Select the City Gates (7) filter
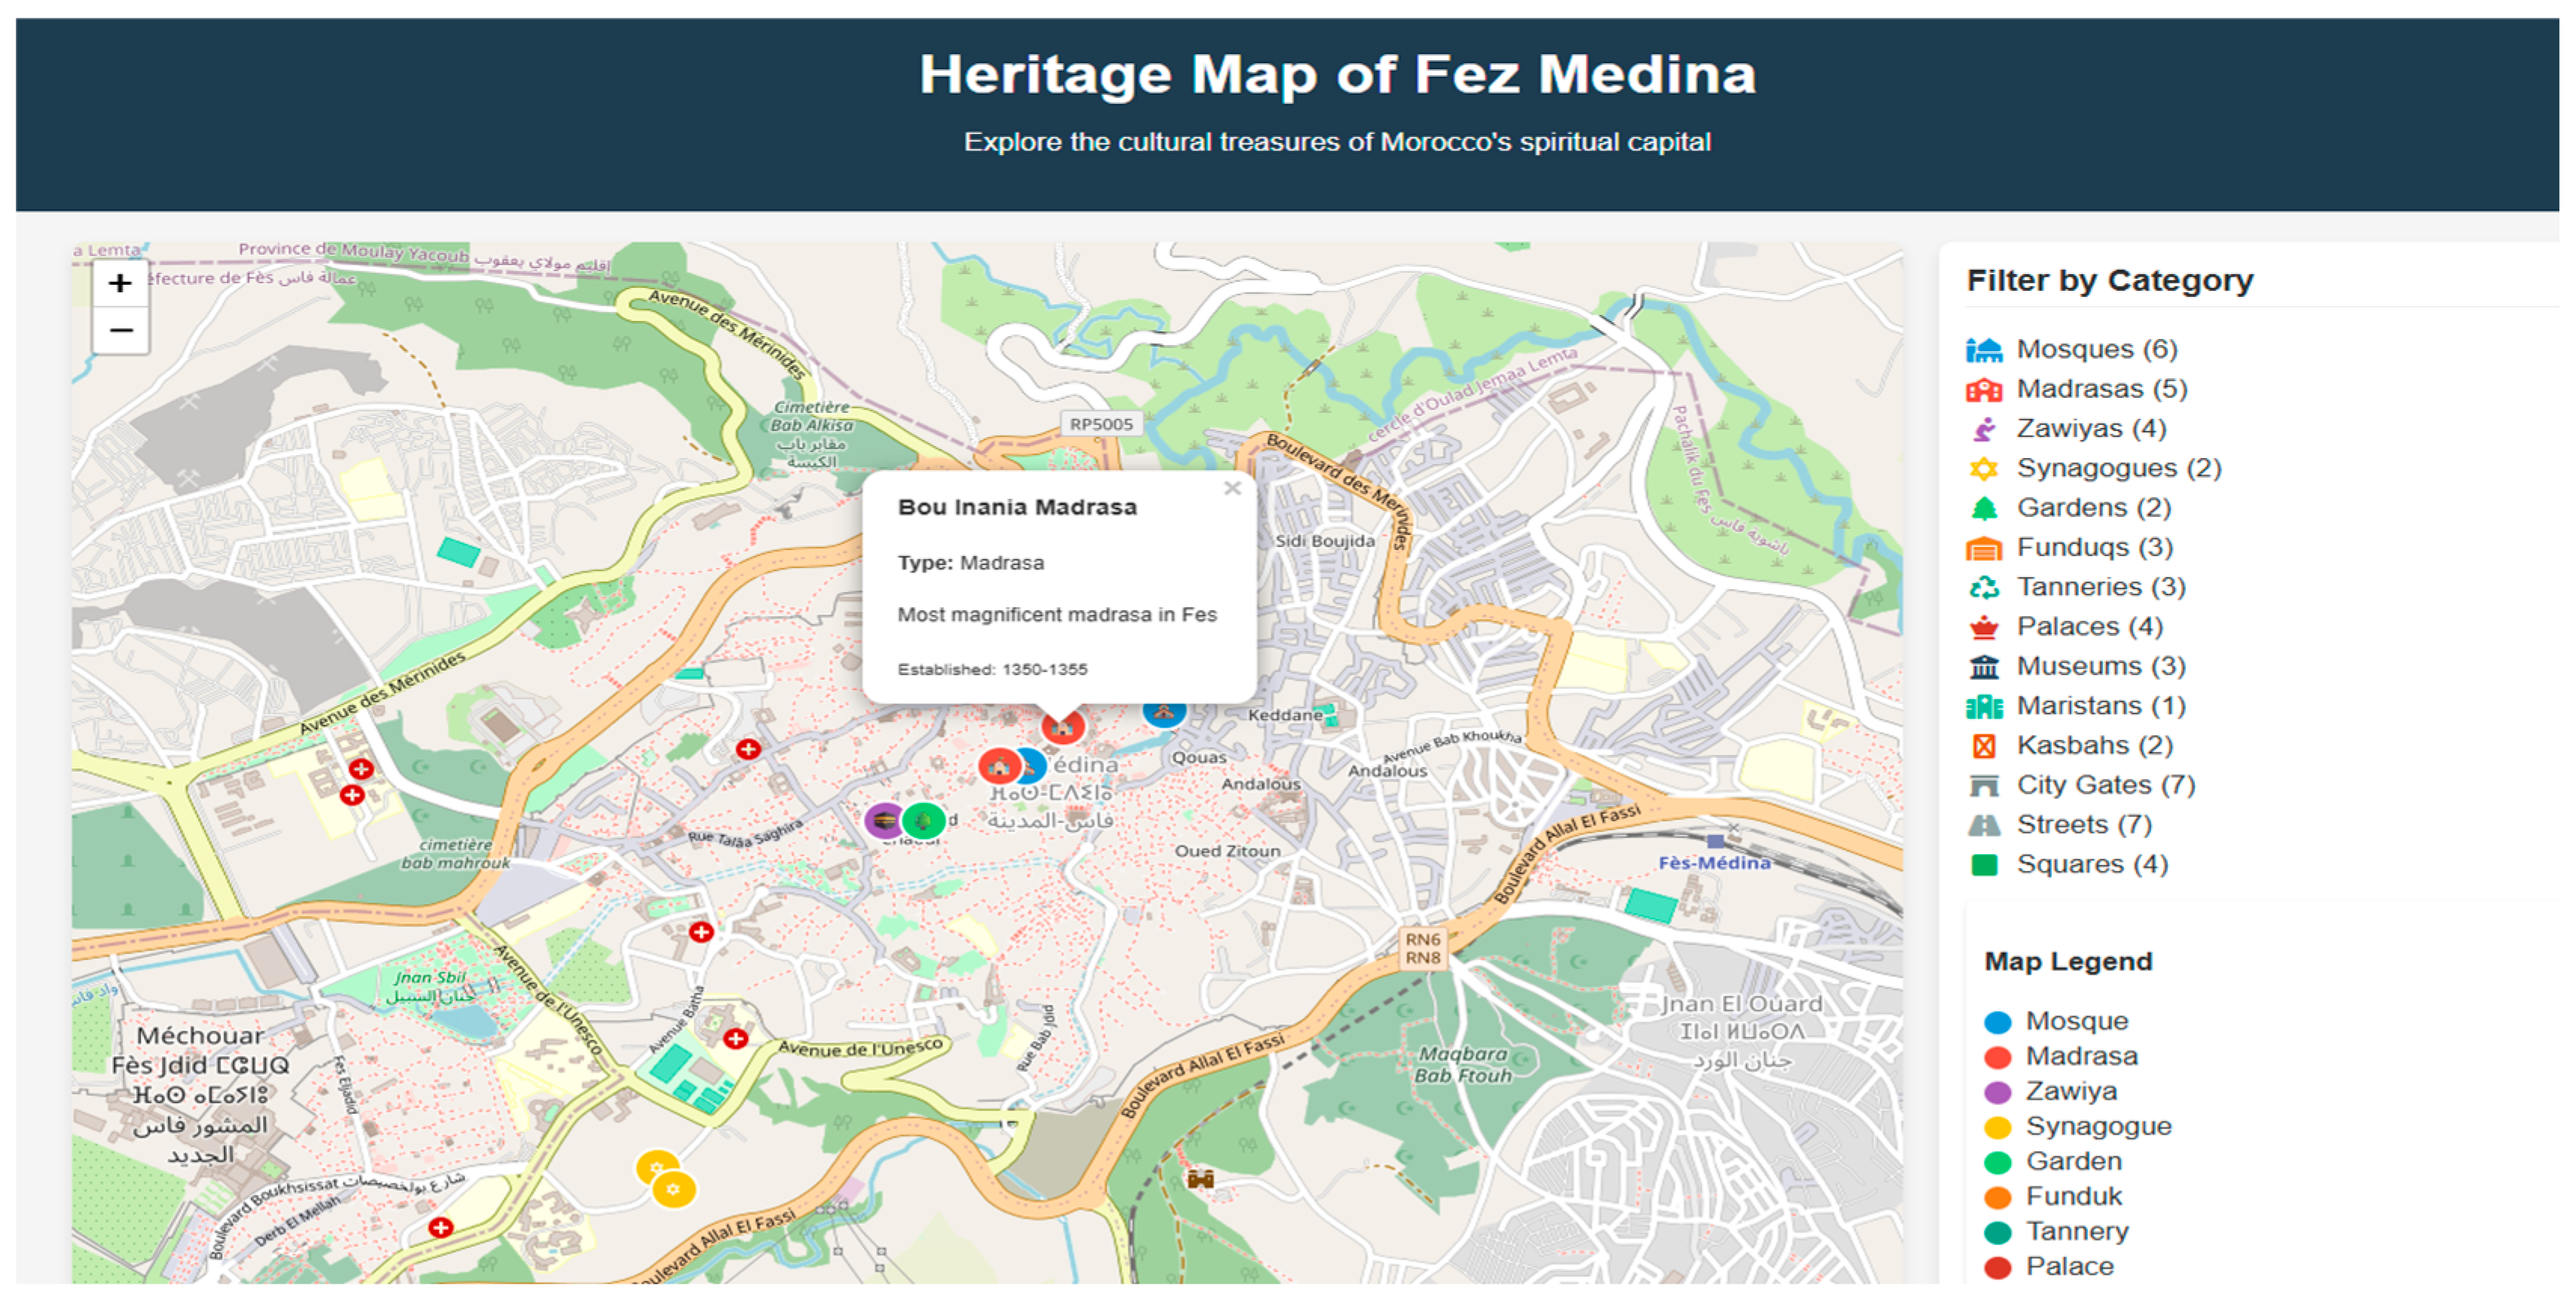 [2105, 785]
